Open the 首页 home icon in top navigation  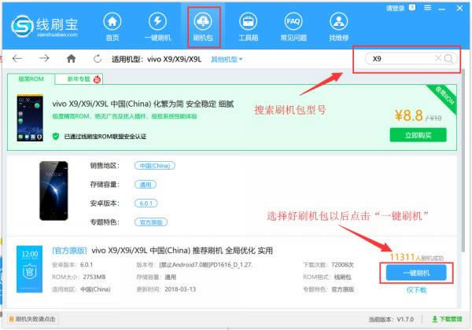(x=112, y=22)
